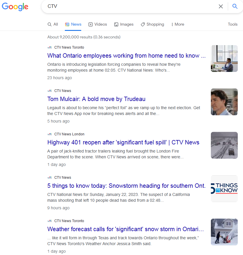
Task: Open '5 things to know today' article
Action: (126, 186)
